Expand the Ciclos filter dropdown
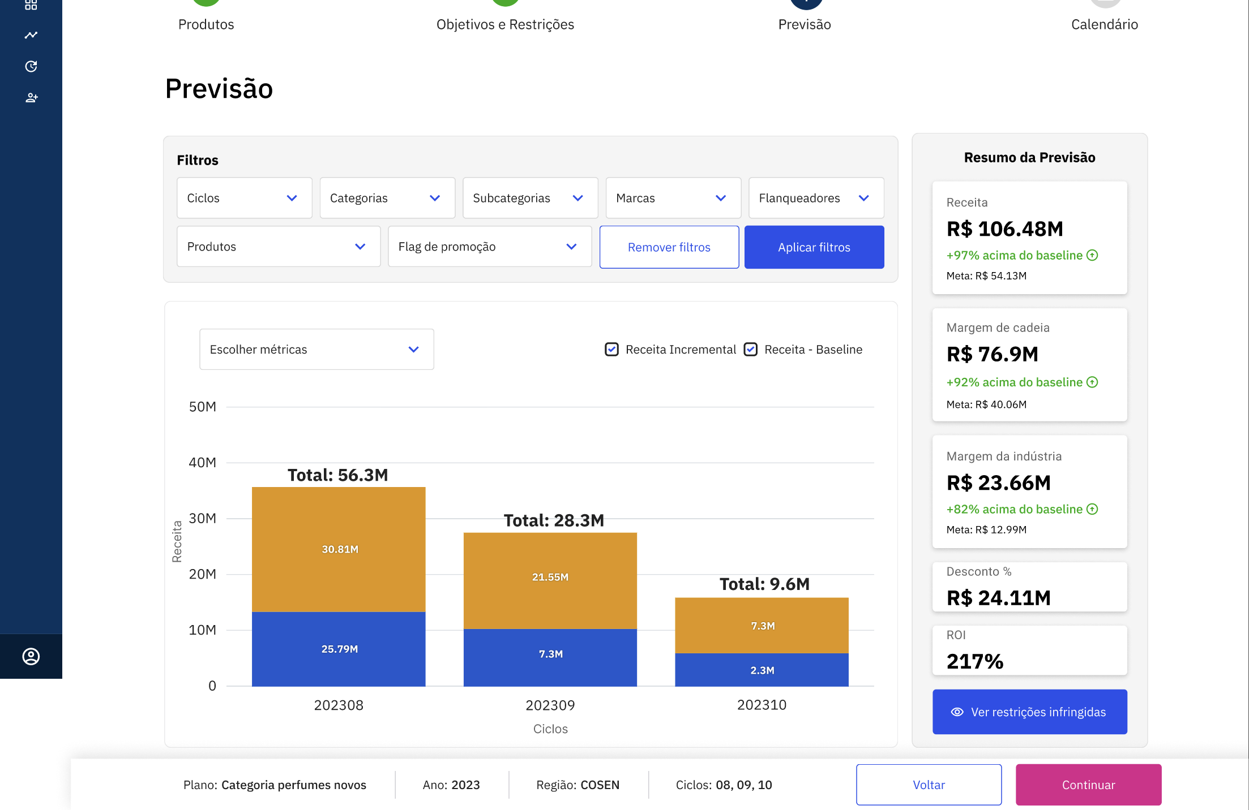 pos(244,198)
